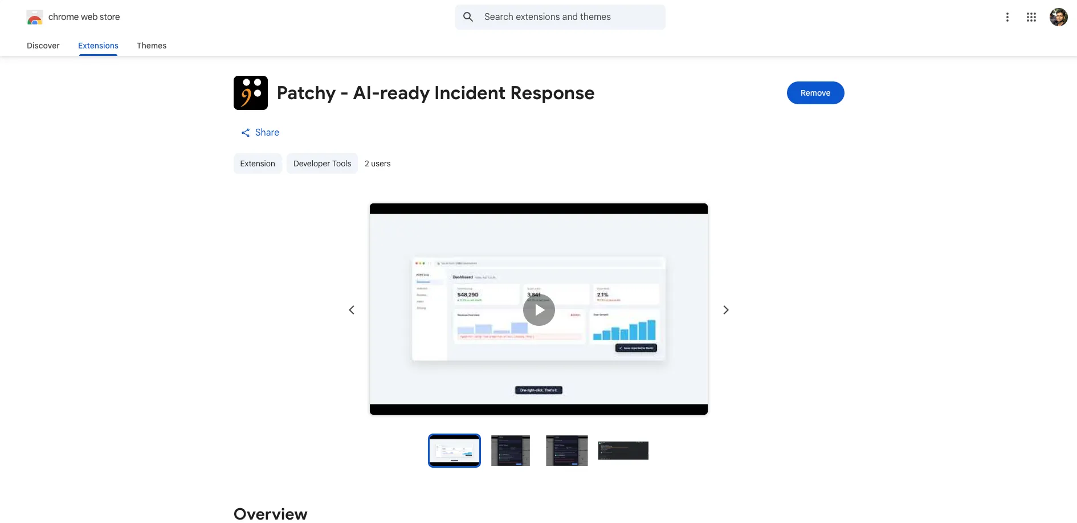Select the fourth screenshot thumbnail
Image resolution: width=1077 pixels, height=523 pixels.
623,451
